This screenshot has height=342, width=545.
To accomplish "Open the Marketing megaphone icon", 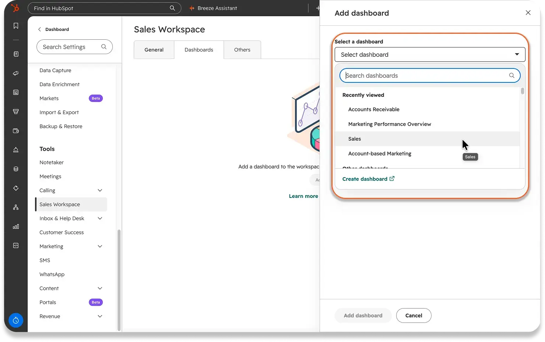I will [x=16, y=73].
